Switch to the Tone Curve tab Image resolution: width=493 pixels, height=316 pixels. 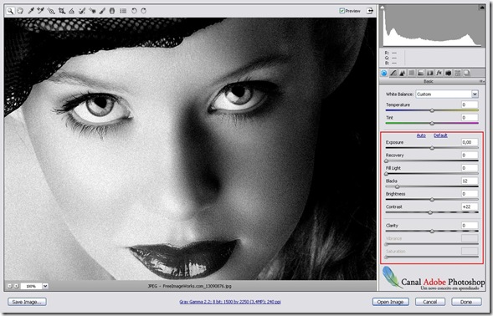click(393, 73)
